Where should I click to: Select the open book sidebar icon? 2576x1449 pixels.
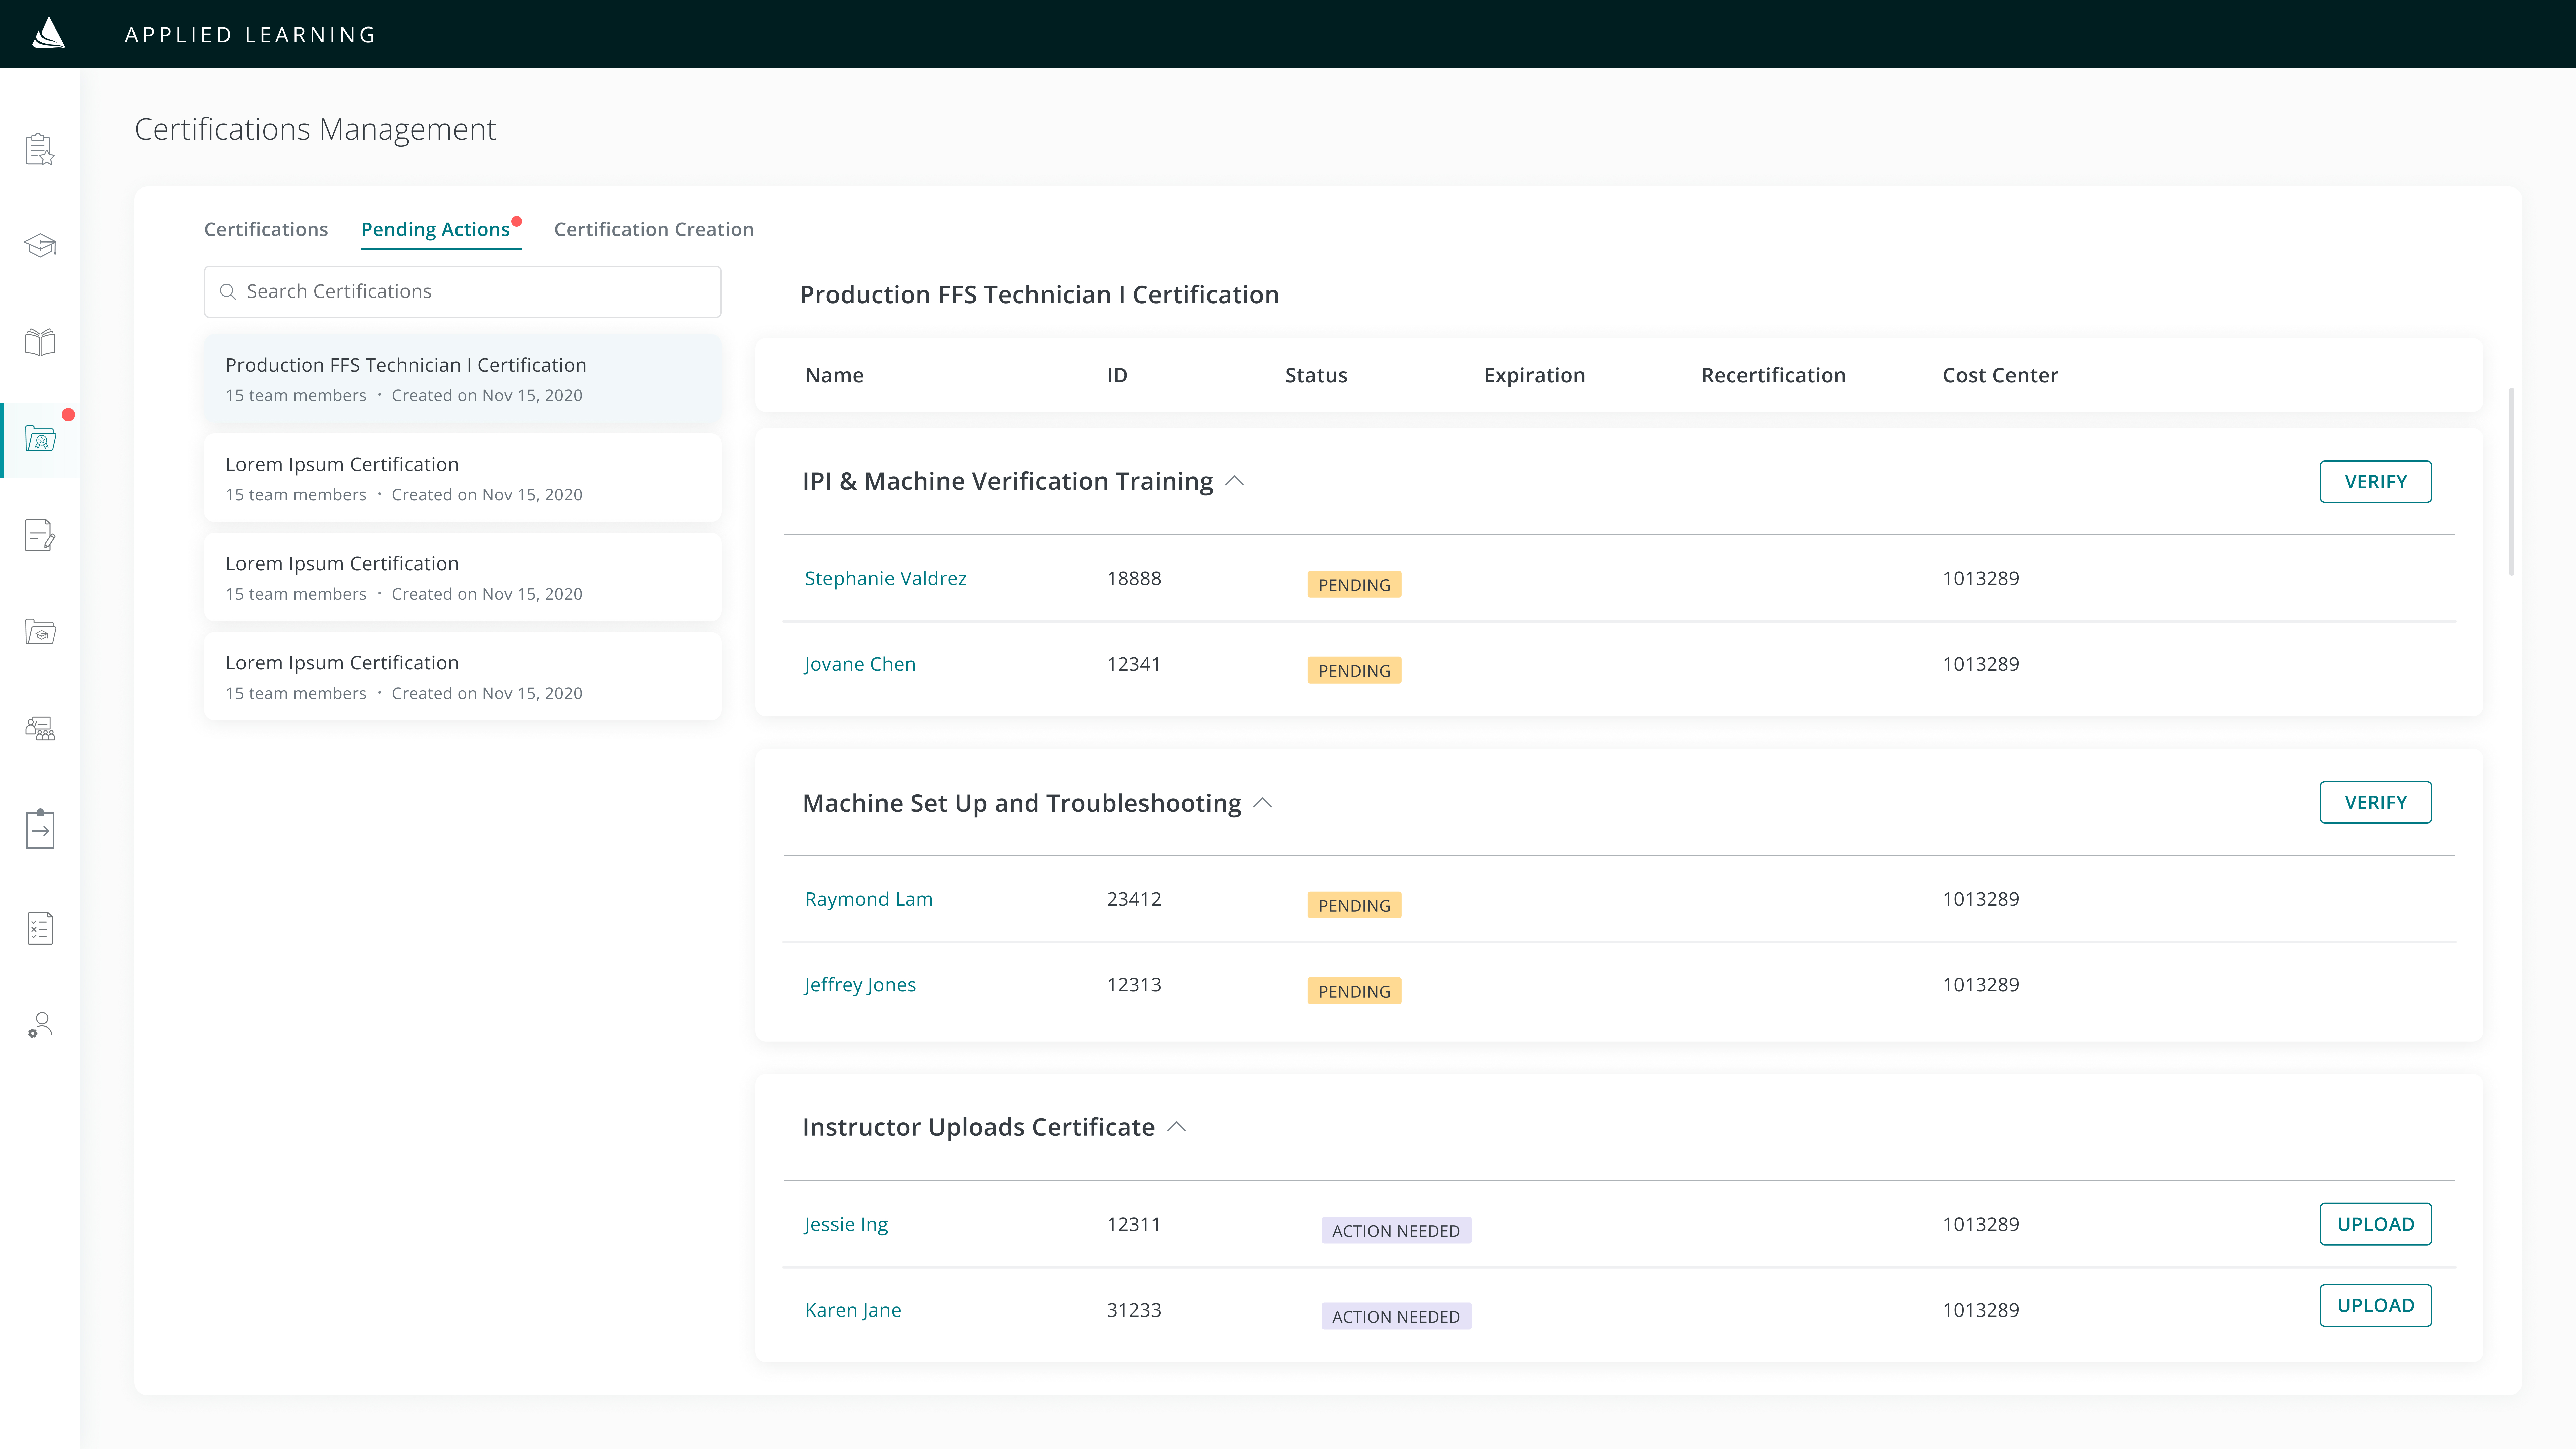point(40,342)
